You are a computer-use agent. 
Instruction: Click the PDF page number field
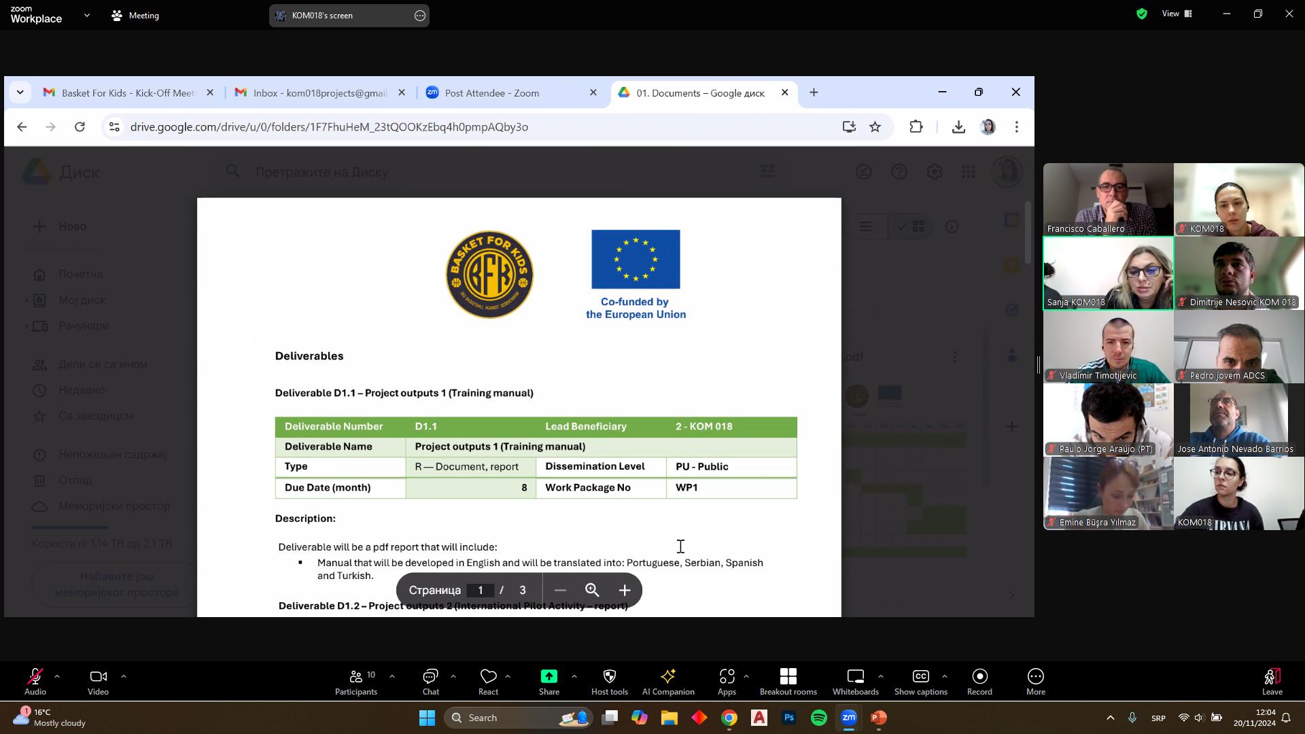point(481,591)
